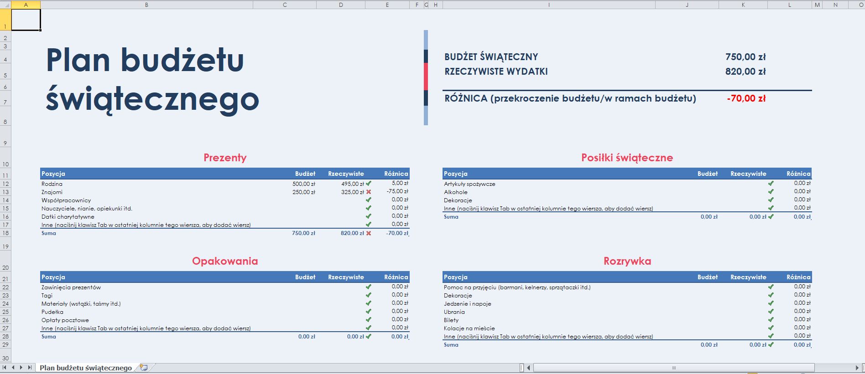The height and width of the screenshot is (374, 865).
Task: Insert a new worksheet using tab-bar icon
Action: pos(144,367)
